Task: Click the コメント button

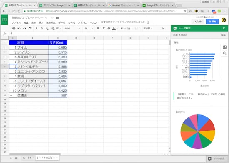Action: pos(198,22)
